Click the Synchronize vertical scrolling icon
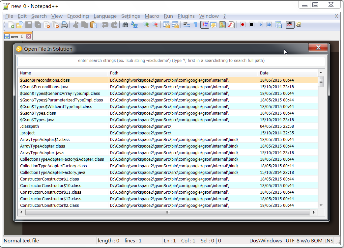344x248 pixels. [166, 25]
